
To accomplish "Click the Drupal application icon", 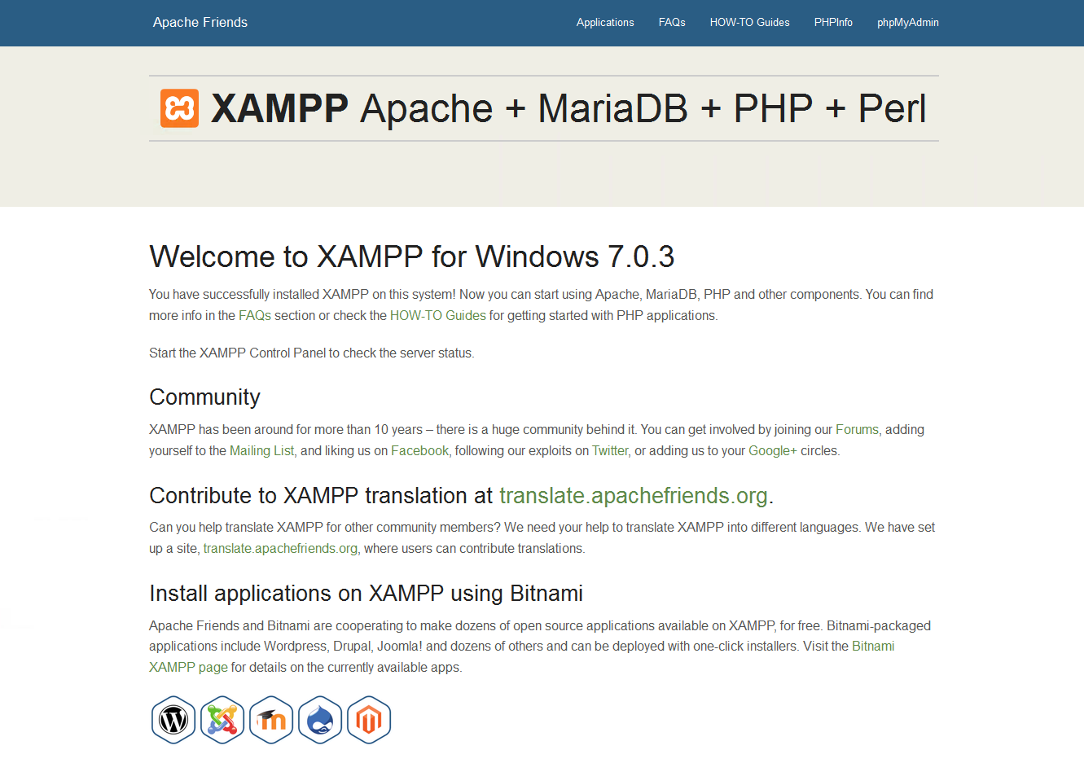I will coord(320,720).
